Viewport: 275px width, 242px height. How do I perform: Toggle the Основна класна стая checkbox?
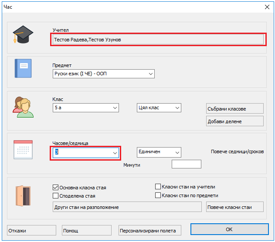click(x=56, y=188)
